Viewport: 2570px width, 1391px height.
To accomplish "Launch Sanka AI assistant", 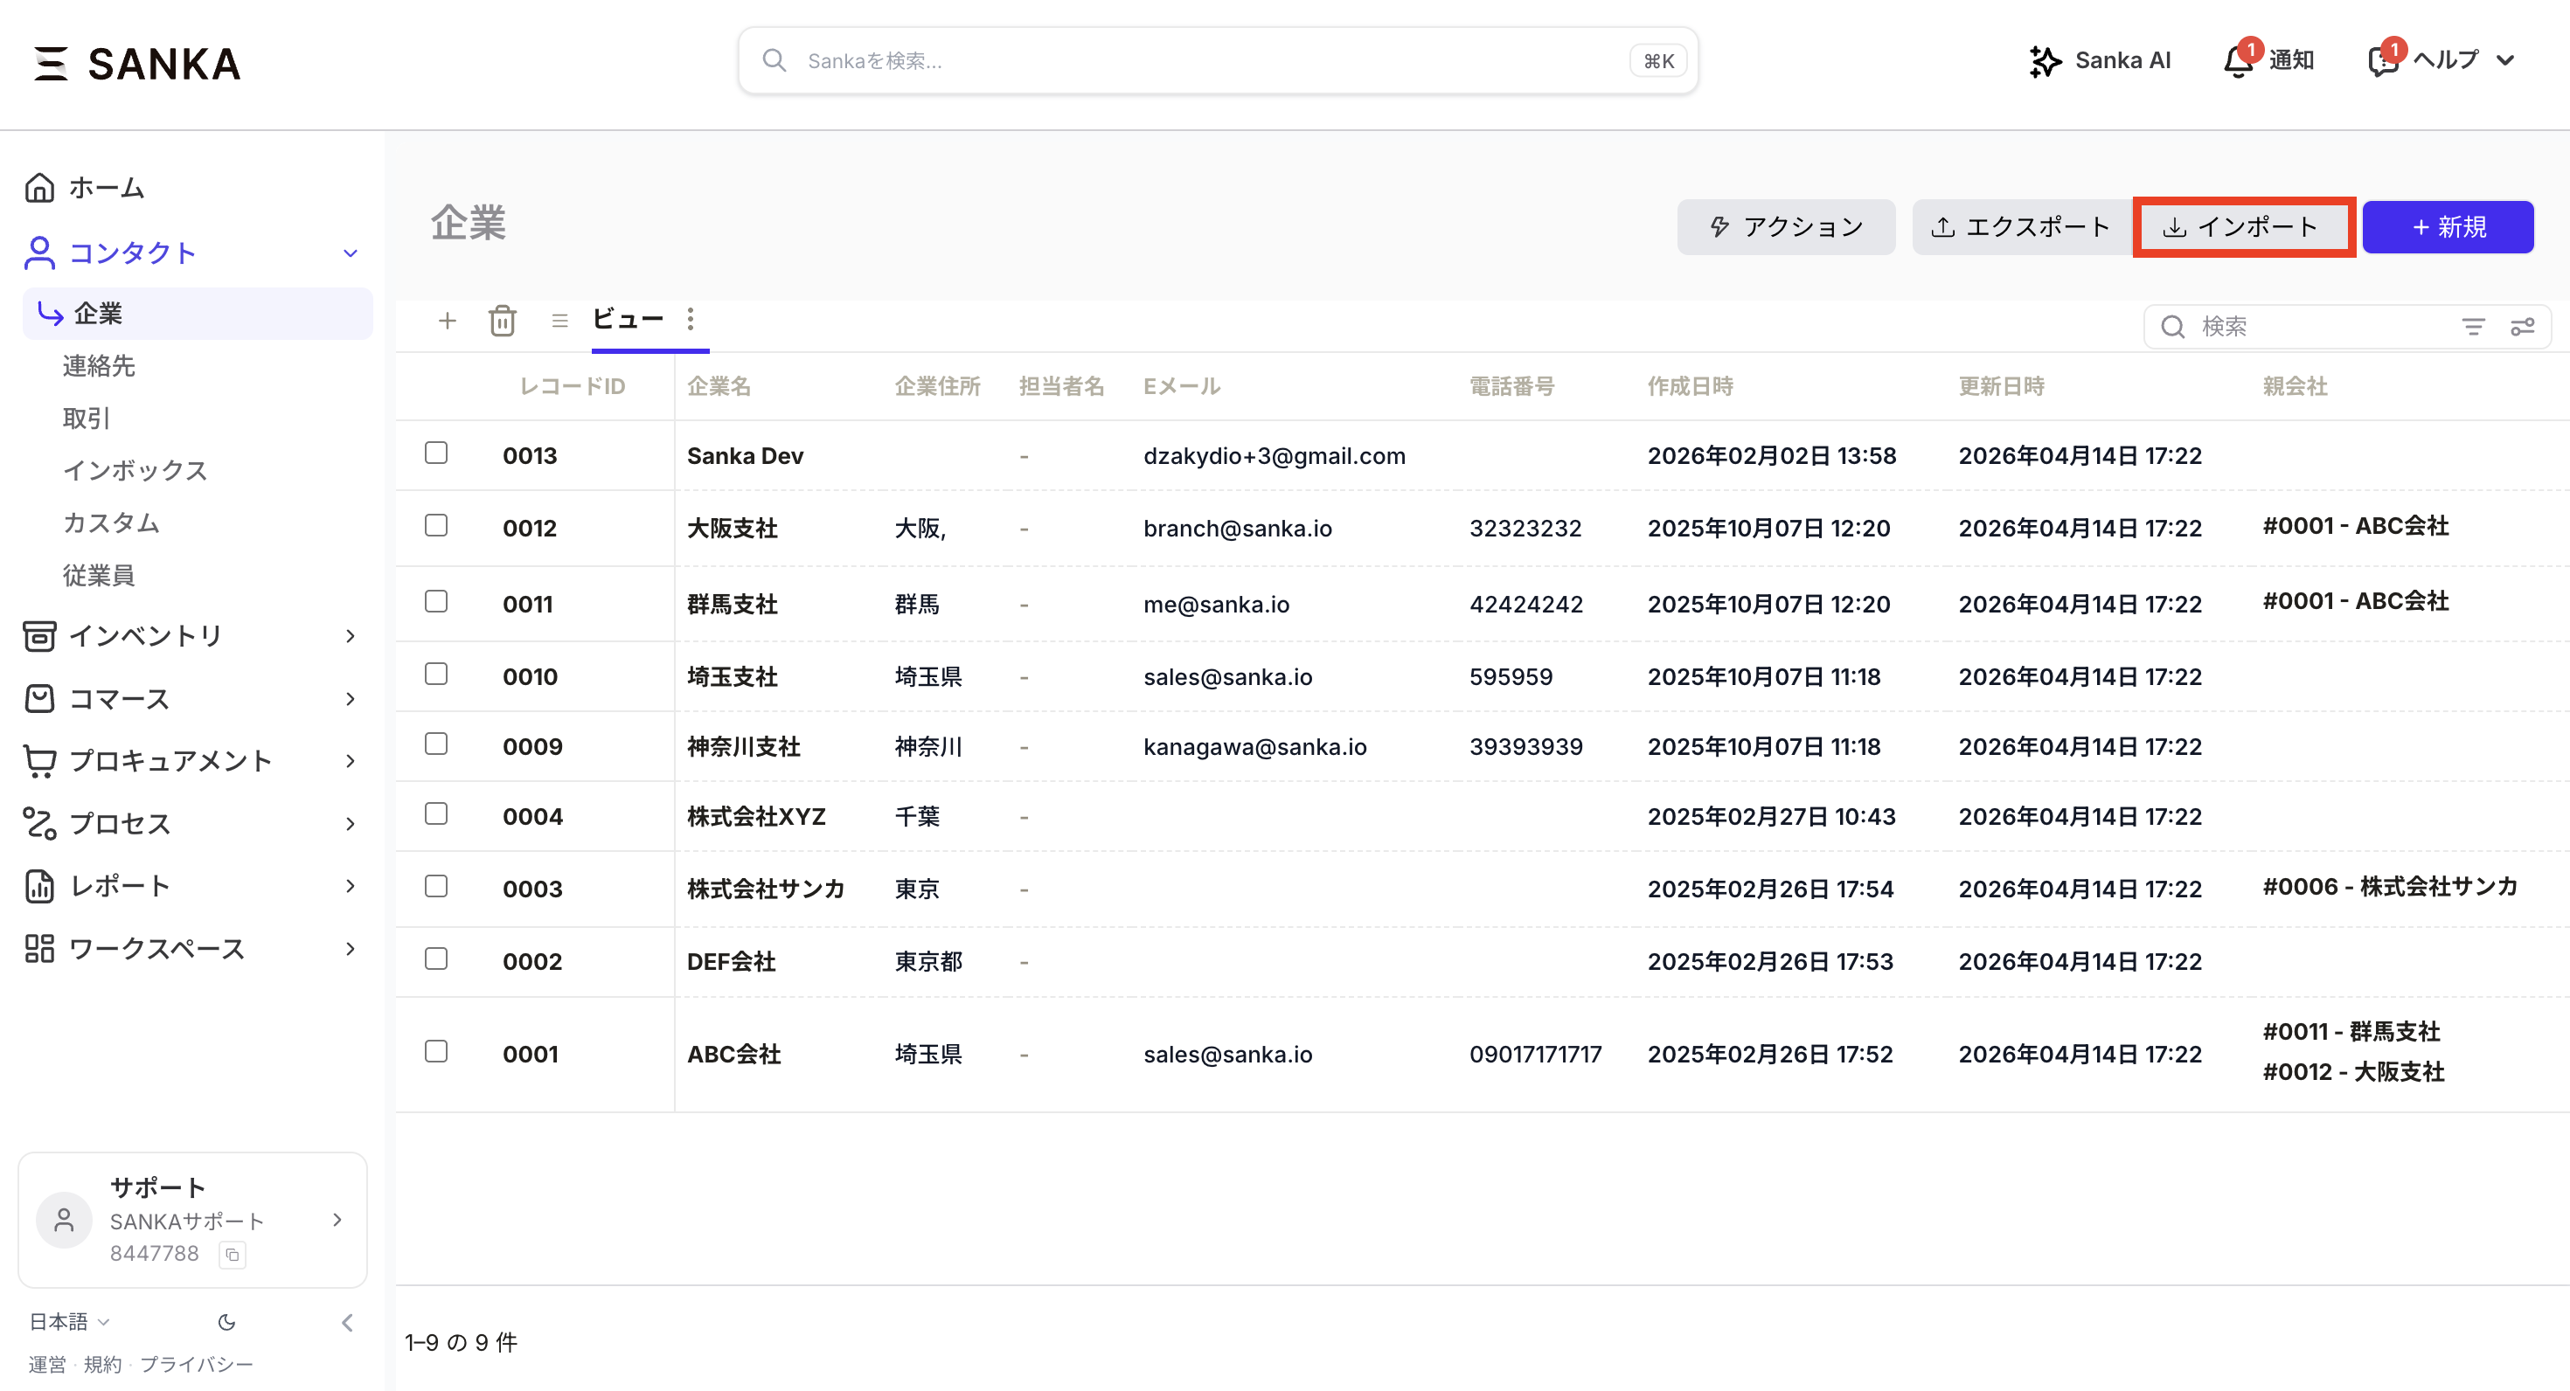I will 2099,61.
